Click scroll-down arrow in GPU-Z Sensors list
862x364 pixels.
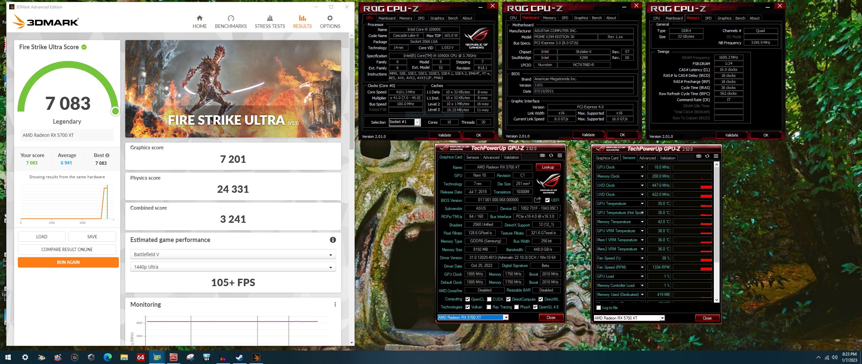click(717, 300)
